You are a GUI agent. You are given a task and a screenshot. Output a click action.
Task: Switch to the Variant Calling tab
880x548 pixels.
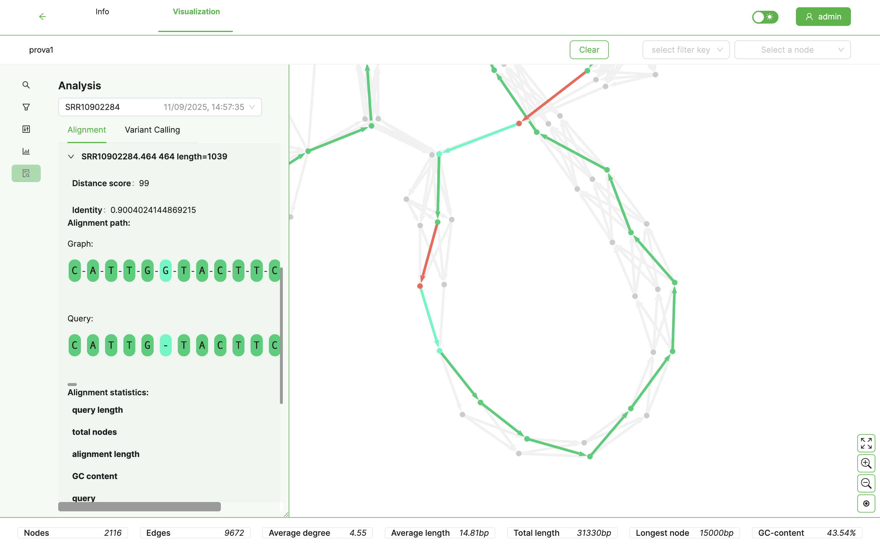point(152,130)
